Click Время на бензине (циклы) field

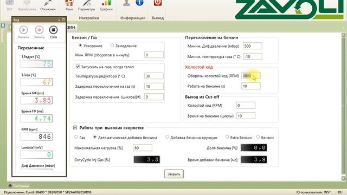pyautogui.click(x=246, y=115)
